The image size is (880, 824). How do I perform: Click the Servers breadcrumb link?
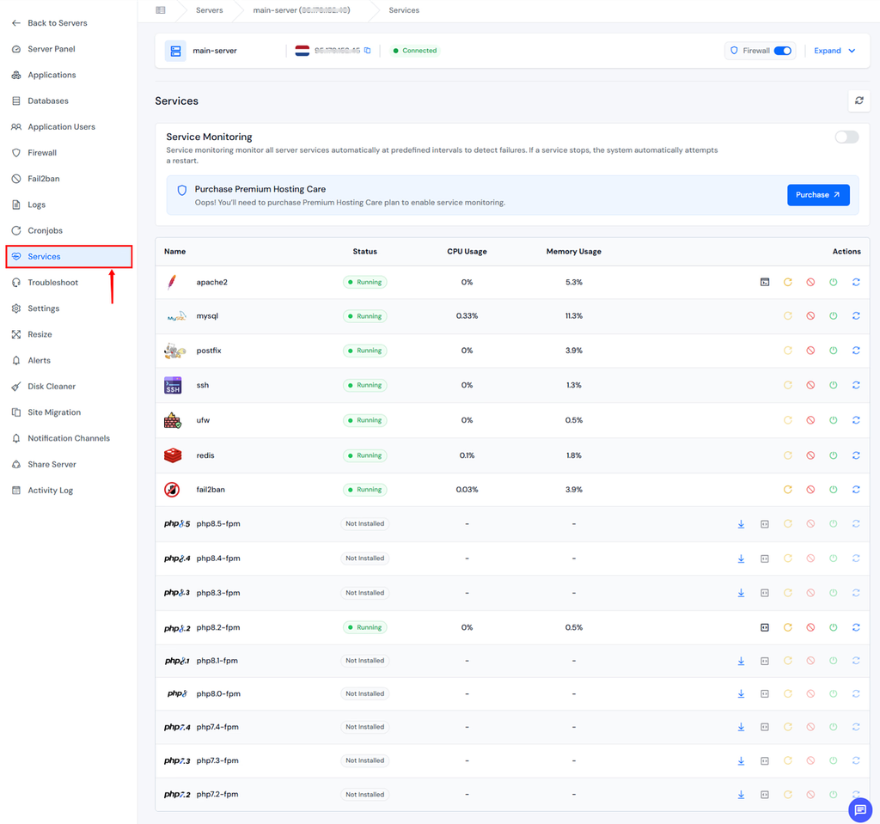tap(210, 10)
